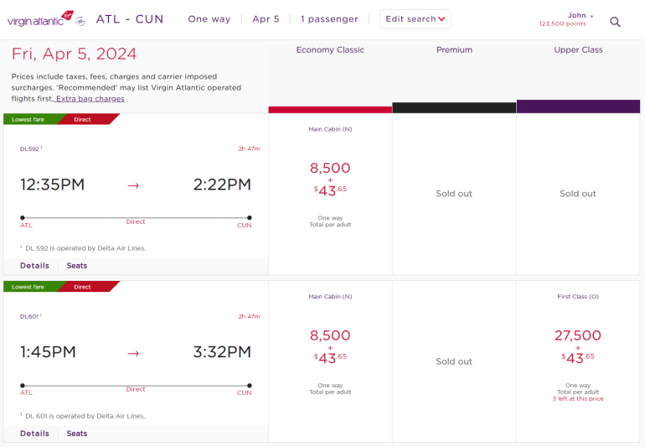645x447 pixels.
Task: Open the Extra bag charges link
Action: [x=90, y=99]
